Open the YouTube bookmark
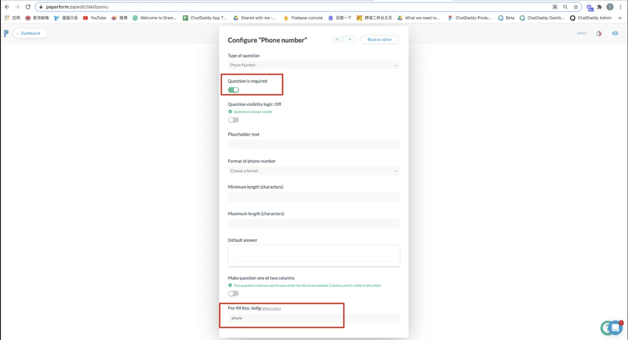 coord(95,18)
